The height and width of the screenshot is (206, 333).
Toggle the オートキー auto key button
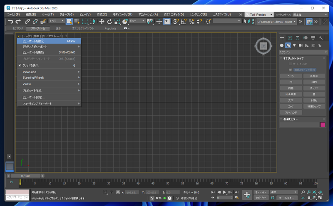(x=261, y=192)
